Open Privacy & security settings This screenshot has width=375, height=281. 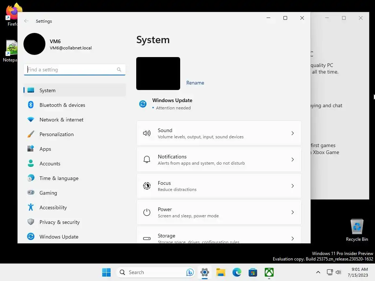75,222
